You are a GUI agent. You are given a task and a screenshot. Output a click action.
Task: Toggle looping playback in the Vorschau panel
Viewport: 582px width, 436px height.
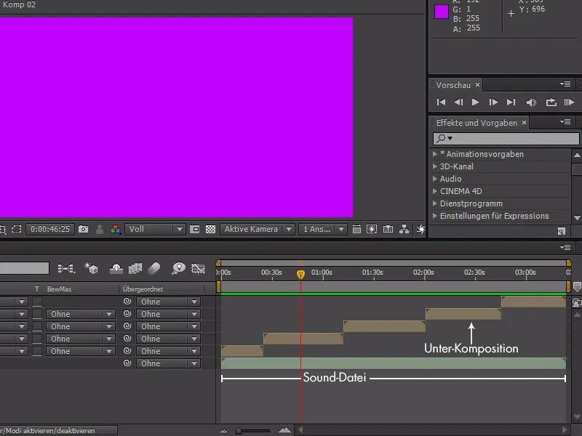click(x=550, y=102)
